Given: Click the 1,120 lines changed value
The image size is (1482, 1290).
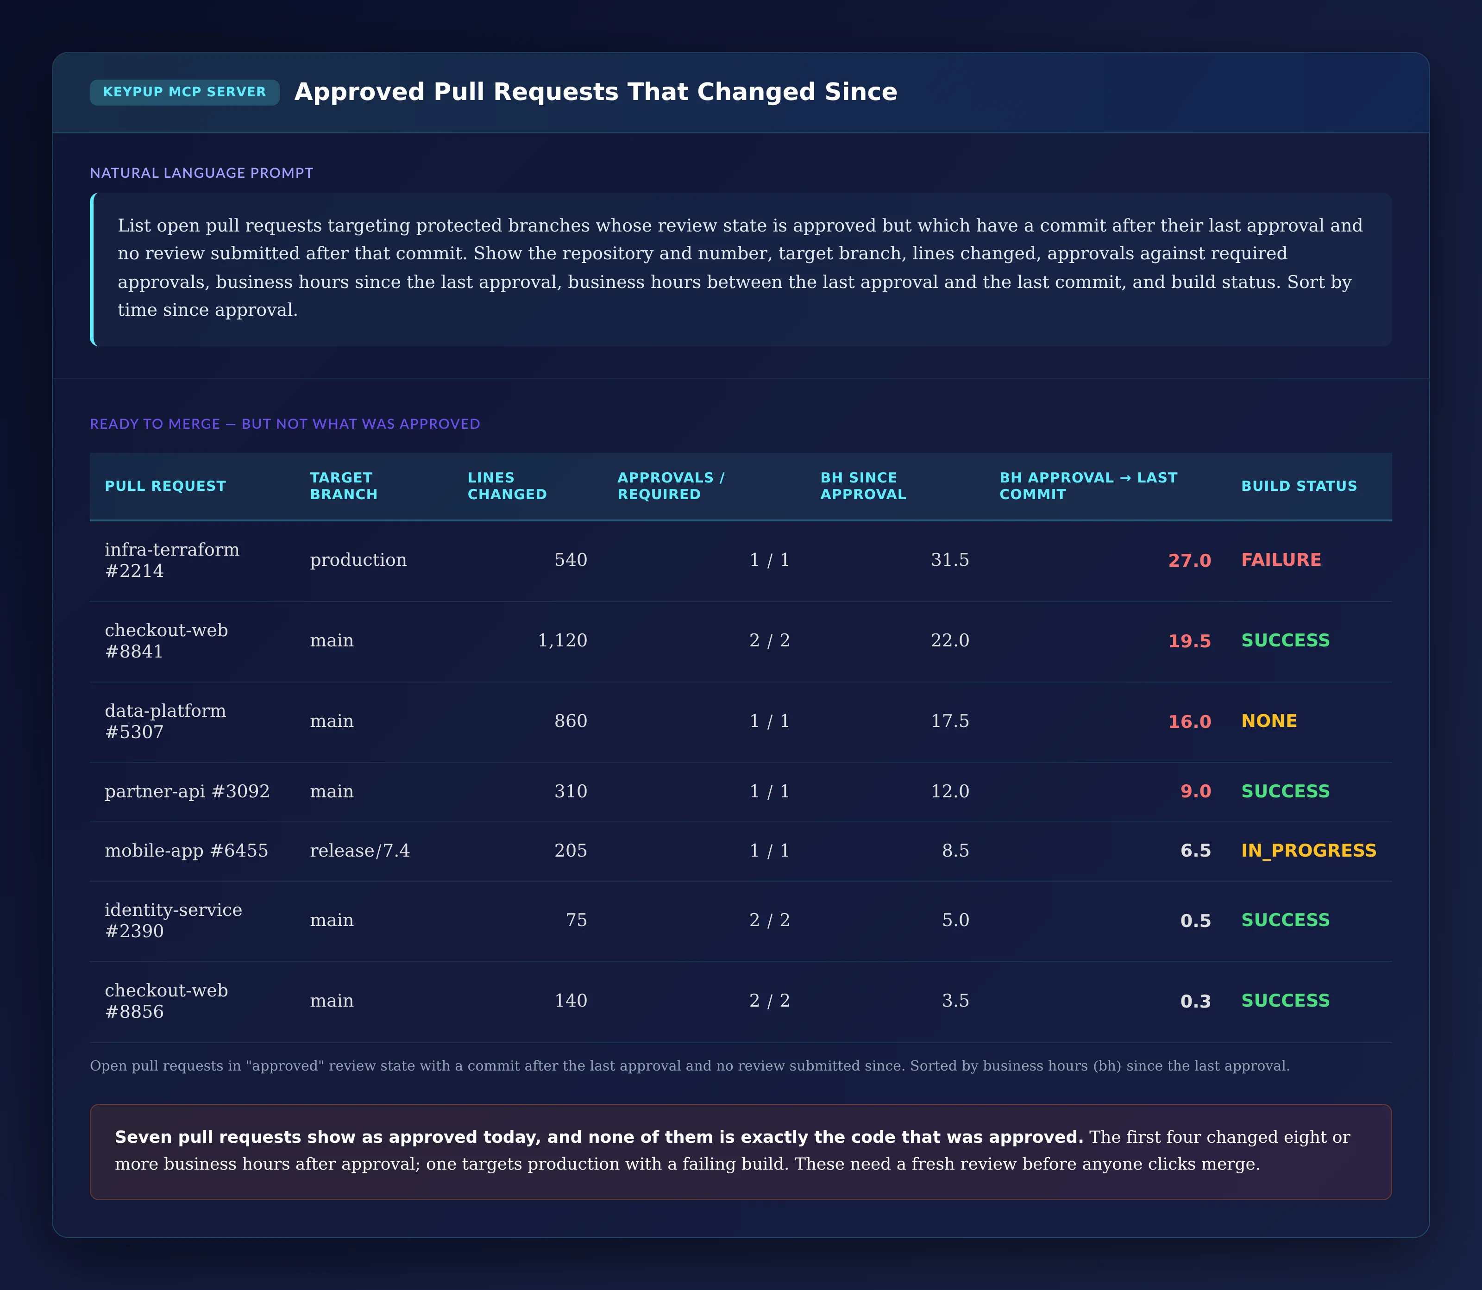Looking at the screenshot, I should pos(562,641).
